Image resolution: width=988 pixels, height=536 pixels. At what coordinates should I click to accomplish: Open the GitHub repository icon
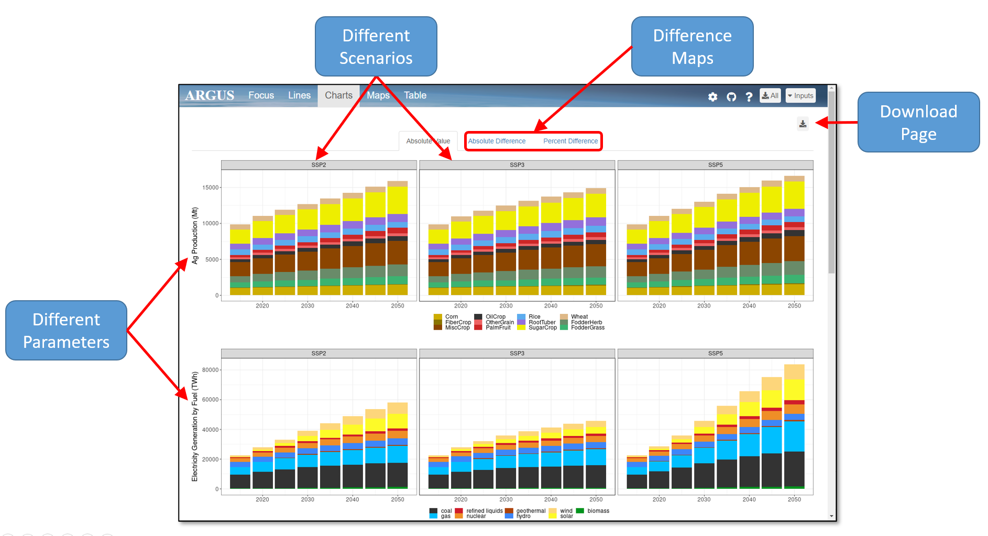731,97
